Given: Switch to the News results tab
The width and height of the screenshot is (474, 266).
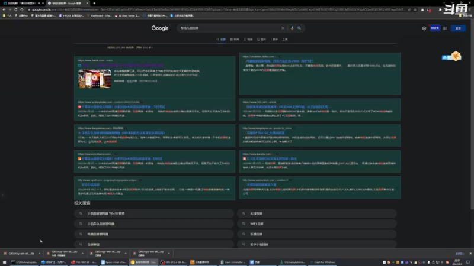Looking at the screenshot, I should pyautogui.click(x=235, y=40).
